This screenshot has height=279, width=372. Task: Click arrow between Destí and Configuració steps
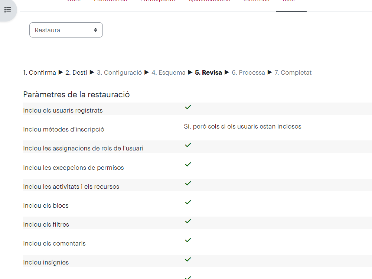tap(92, 72)
